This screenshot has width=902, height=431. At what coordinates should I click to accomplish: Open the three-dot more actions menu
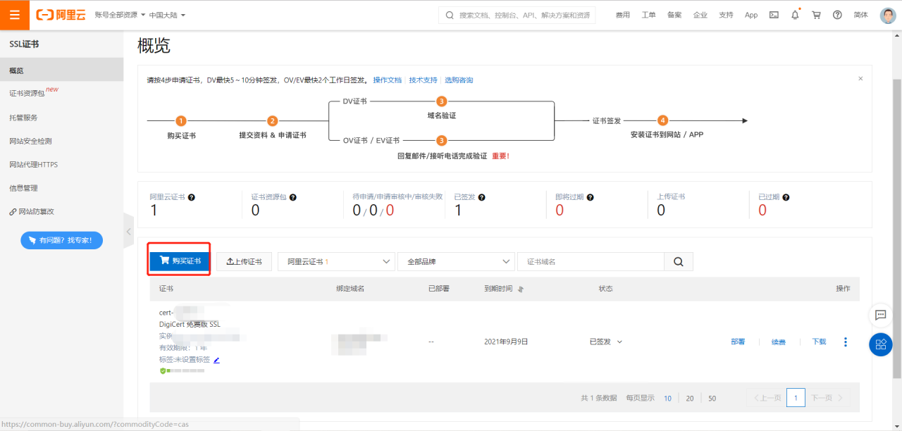[x=845, y=342]
